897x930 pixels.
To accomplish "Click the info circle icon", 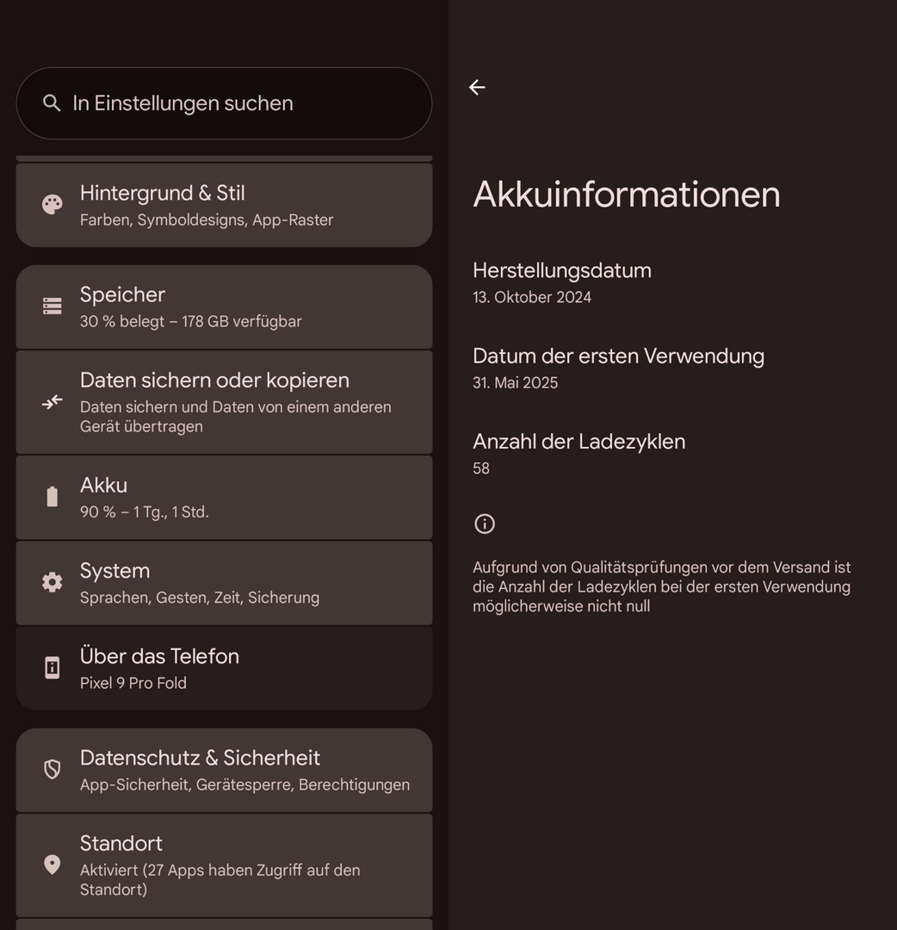I will point(485,524).
